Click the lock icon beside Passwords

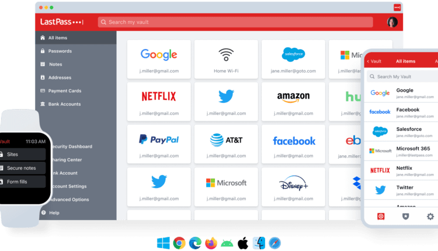(x=43, y=51)
